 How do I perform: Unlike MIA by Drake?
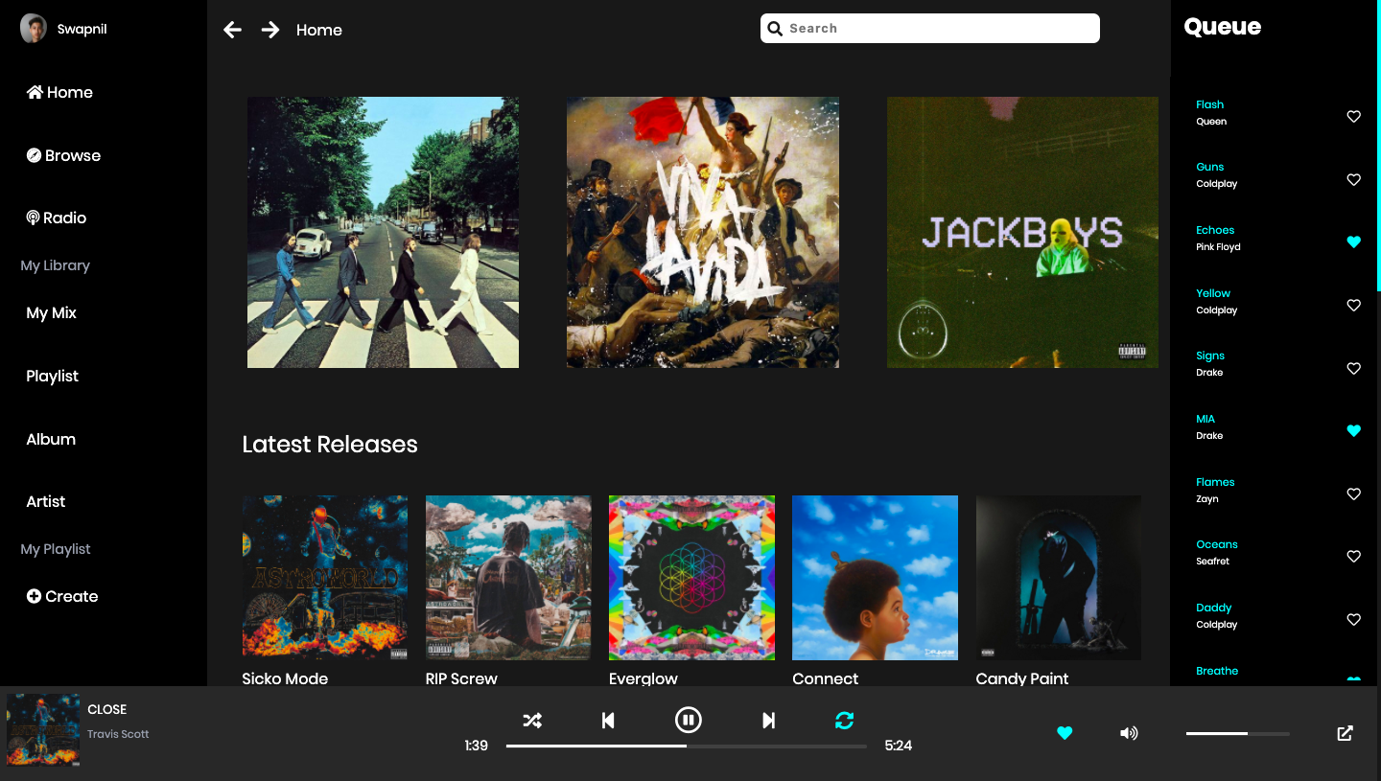pos(1354,431)
